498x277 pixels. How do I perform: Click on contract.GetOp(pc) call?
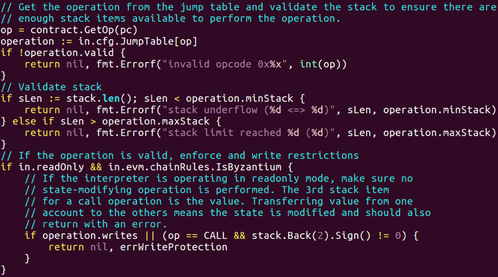point(84,30)
